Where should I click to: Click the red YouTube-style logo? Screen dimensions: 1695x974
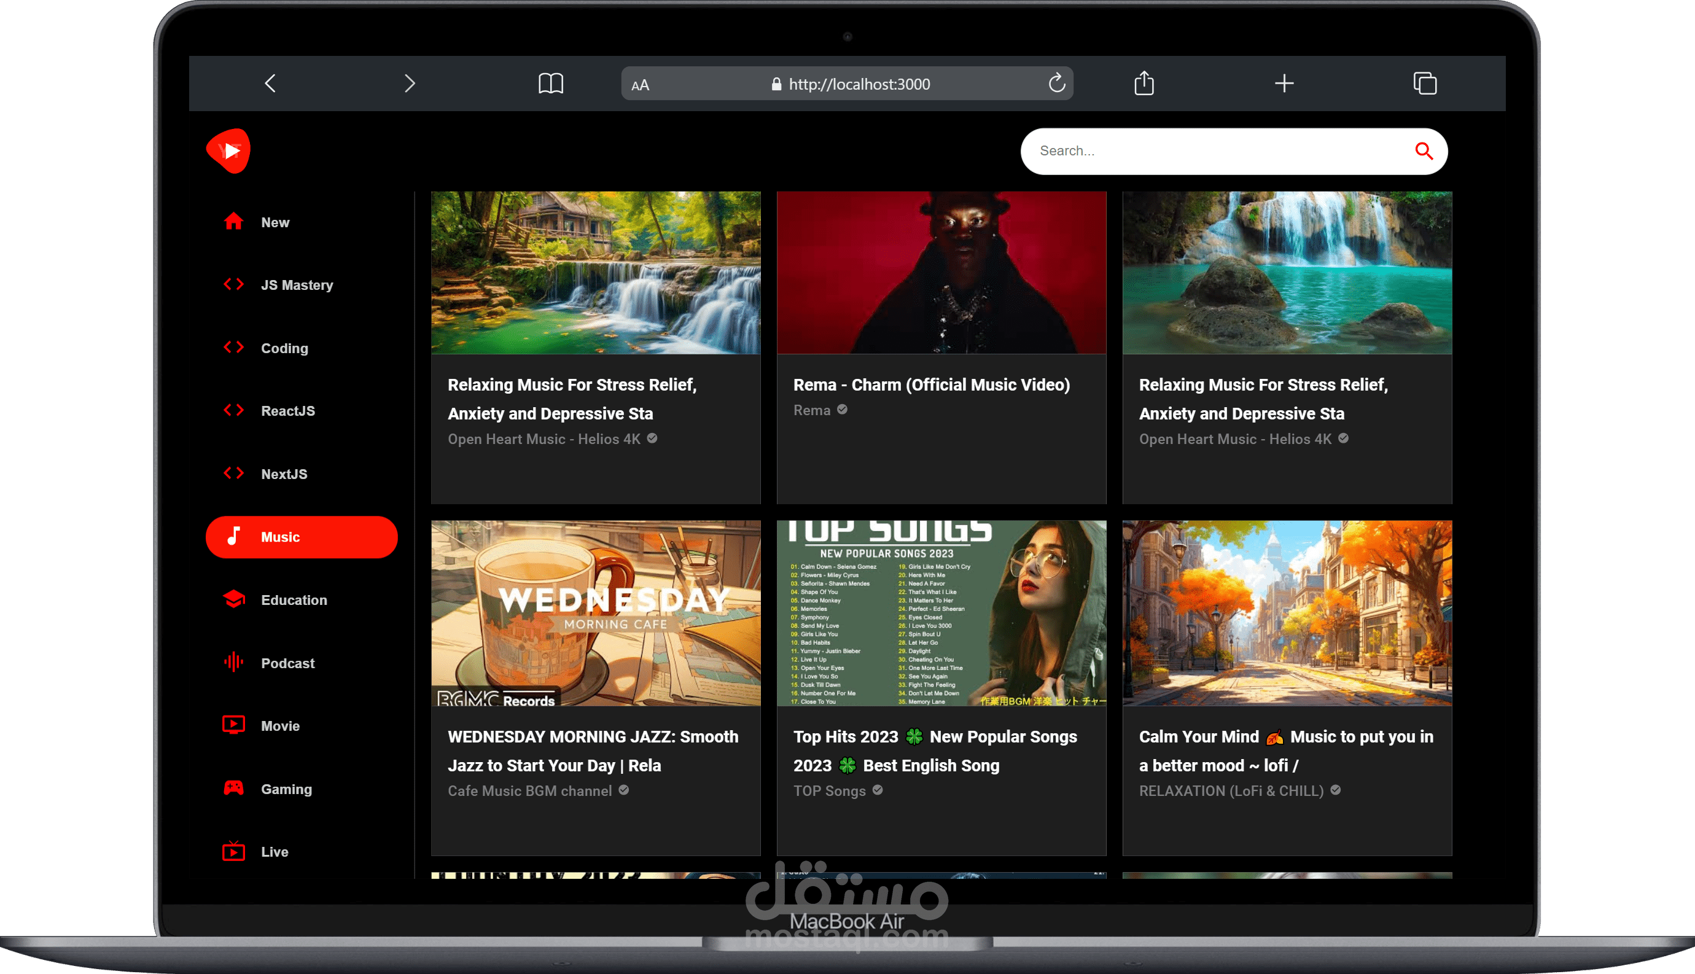228,151
